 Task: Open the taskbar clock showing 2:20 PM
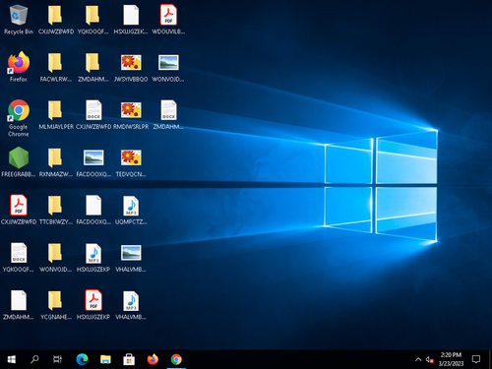(x=451, y=359)
